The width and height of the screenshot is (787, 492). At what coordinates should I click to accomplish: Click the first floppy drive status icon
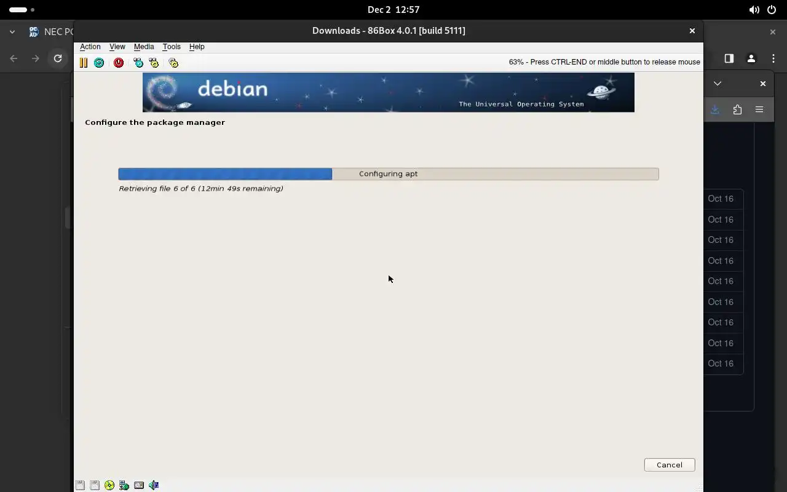tap(80, 485)
